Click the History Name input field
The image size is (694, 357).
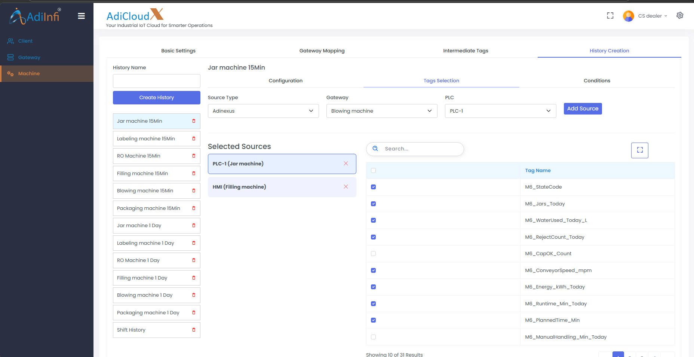coord(156,81)
